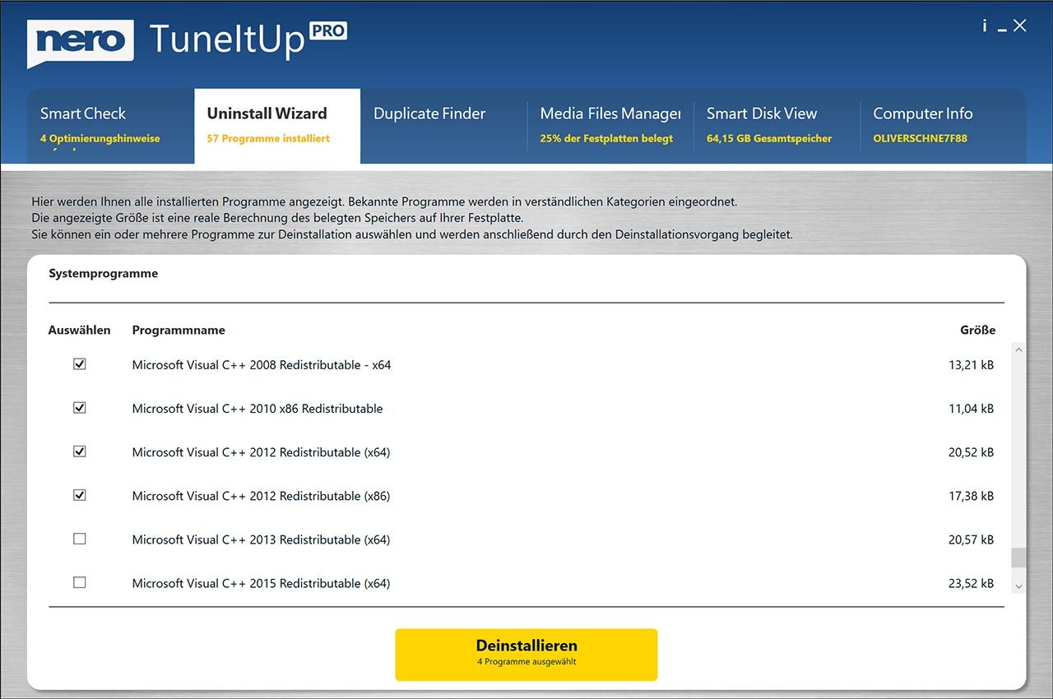Click the Nero logo
1053x699 pixels.
click(x=81, y=43)
